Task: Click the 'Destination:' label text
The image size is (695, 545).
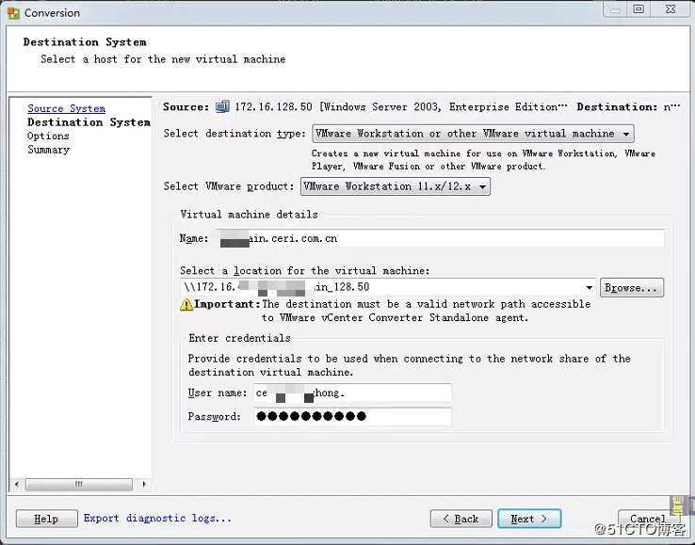Action: click(x=617, y=106)
